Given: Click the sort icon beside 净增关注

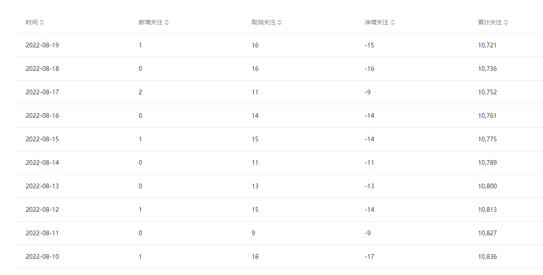Looking at the screenshot, I should click(392, 23).
